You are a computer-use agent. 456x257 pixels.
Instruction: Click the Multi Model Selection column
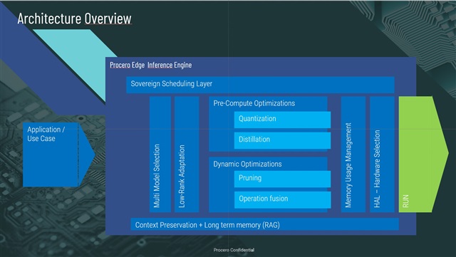[160, 154]
